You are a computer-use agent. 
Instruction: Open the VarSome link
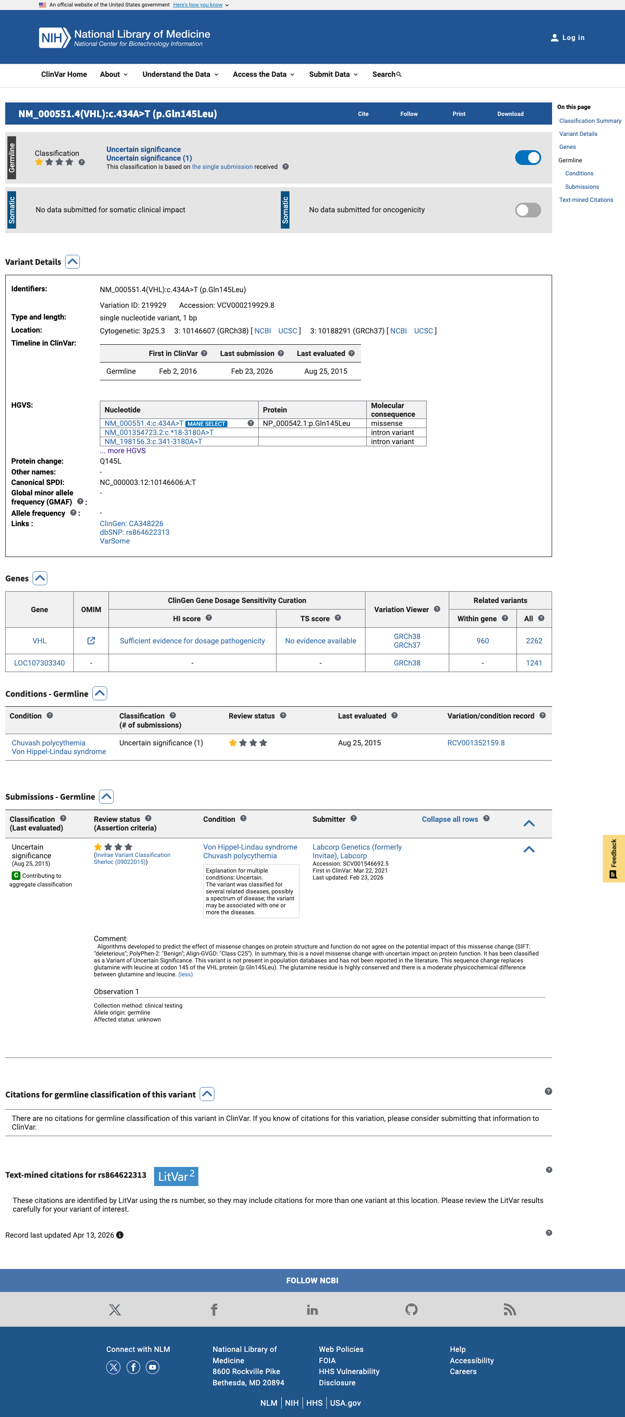pos(115,541)
